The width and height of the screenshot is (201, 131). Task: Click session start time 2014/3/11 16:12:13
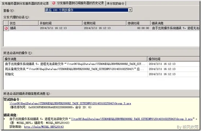click(x=53, y=28)
